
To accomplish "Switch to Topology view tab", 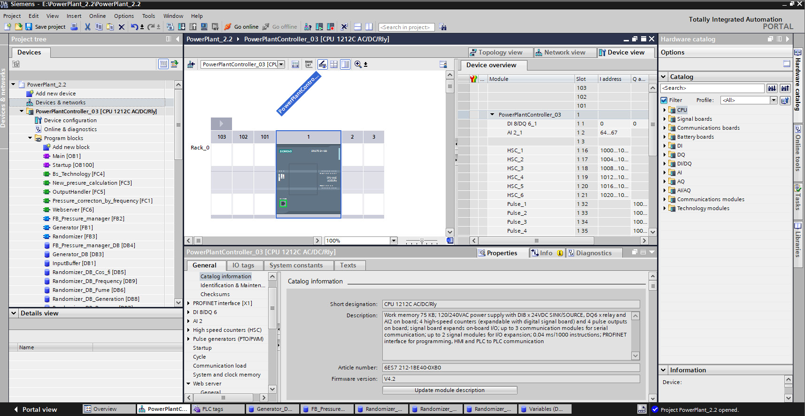I will coord(501,53).
